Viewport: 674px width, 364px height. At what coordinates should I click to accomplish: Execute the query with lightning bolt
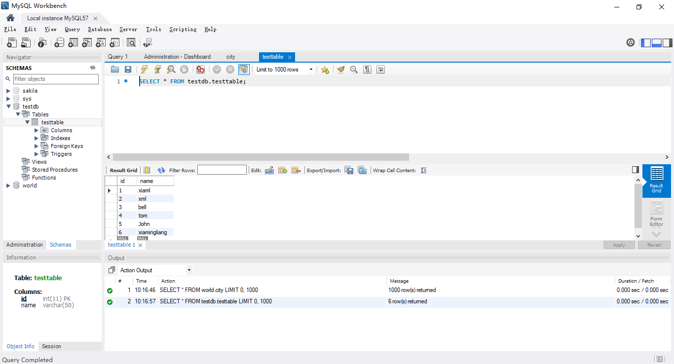point(144,70)
